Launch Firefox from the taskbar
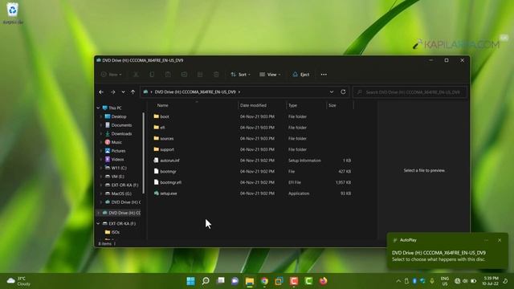The image size is (514, 289). tap(323, 281)
